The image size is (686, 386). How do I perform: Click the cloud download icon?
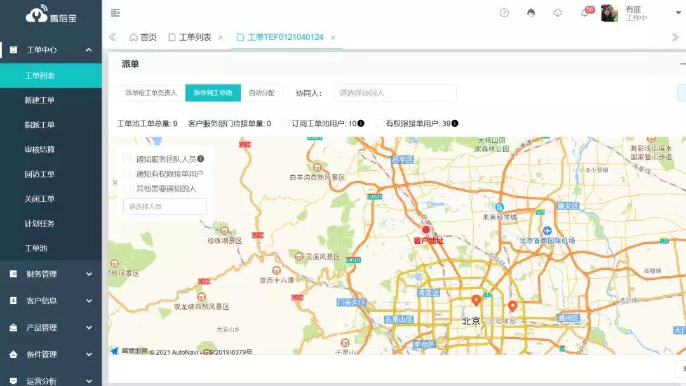coord(558,13)
